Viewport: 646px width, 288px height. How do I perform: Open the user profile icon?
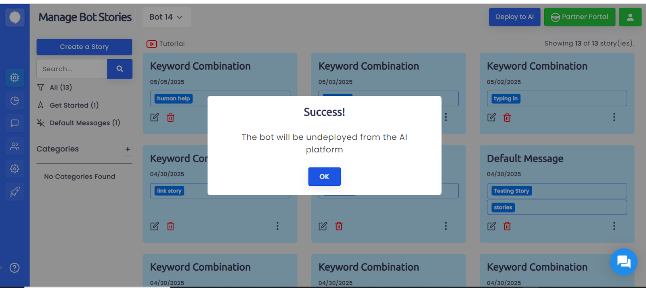click(630, 17)
